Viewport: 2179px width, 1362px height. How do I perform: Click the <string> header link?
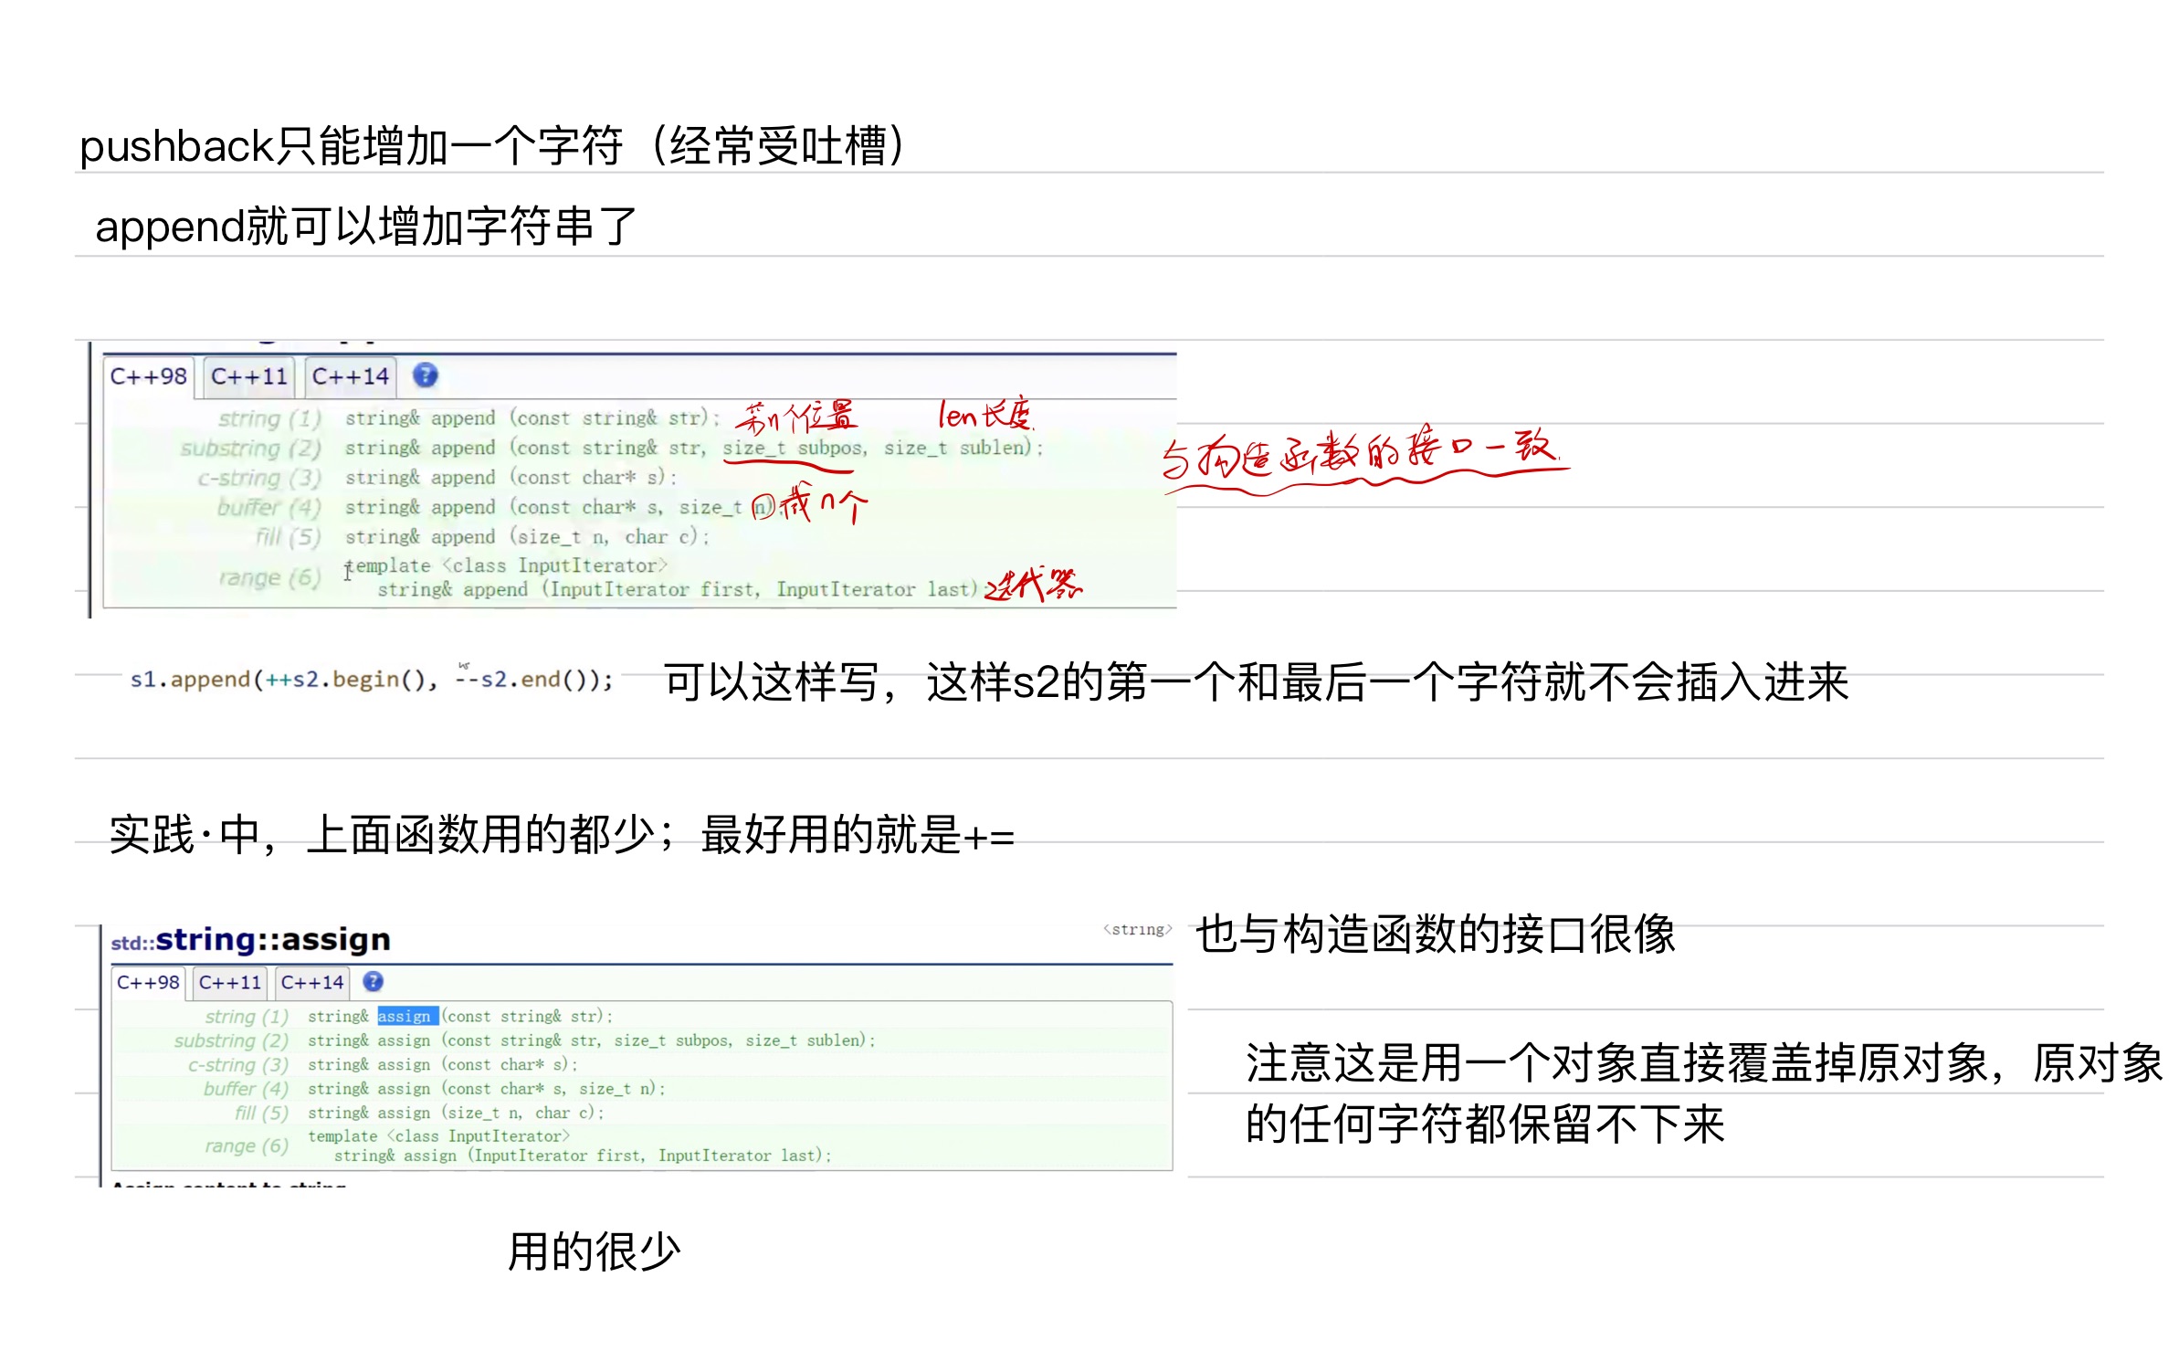[x=1137, y=930]
